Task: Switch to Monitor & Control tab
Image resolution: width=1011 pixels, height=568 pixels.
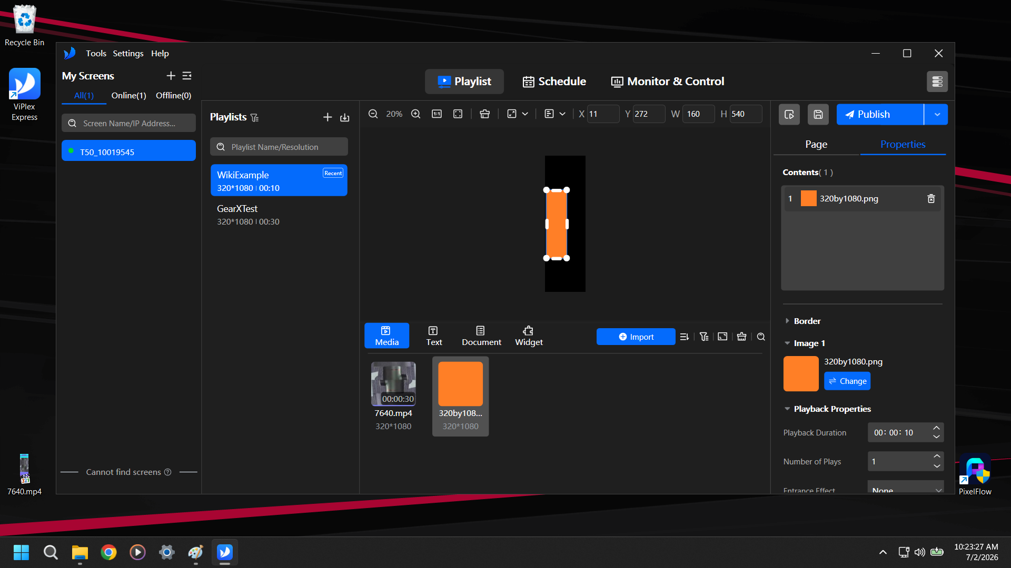Action: click(667, 82)
